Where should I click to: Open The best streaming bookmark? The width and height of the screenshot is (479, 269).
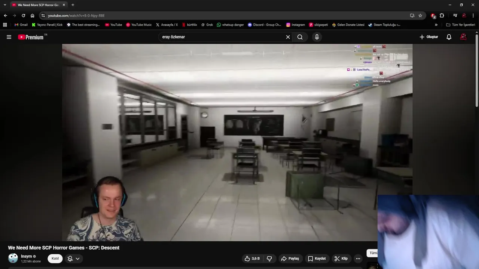(83, 25)
